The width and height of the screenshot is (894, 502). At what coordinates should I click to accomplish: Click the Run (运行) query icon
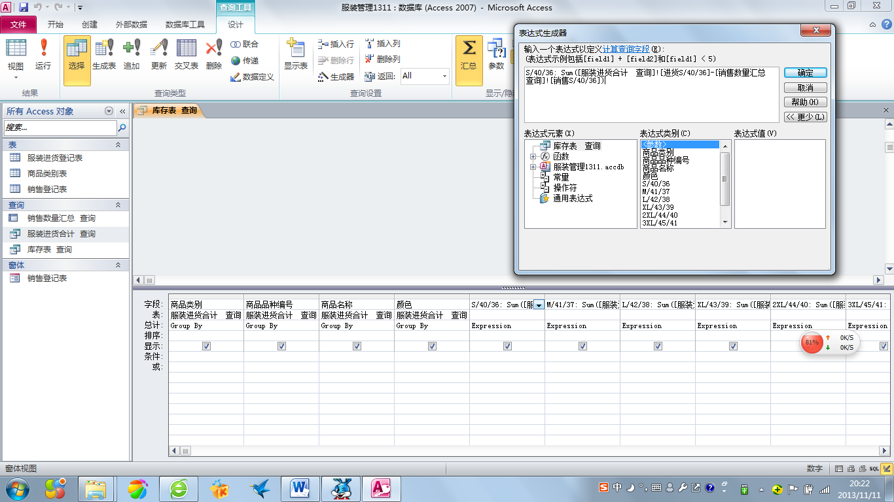(x=43, y=54)
